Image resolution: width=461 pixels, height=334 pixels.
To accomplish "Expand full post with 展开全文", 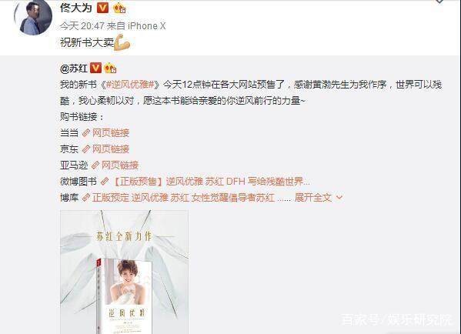I will point(313,198).
